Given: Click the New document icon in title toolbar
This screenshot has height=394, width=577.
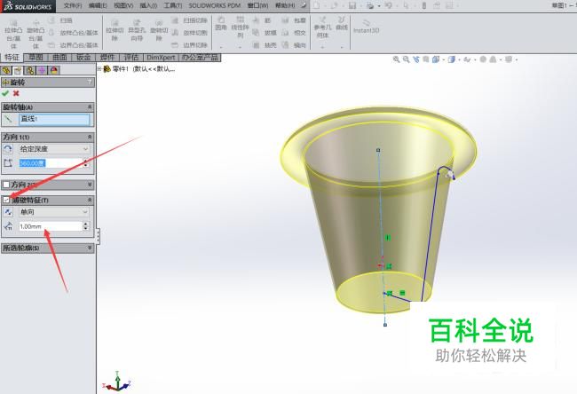Looking at the screenshot, I should click(x=317, y=5).
